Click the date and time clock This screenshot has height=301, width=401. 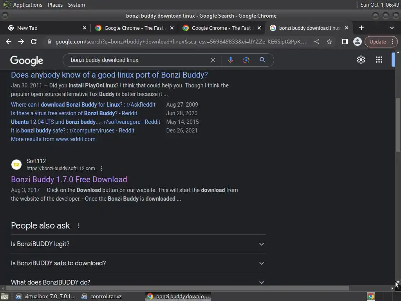coord(379,5)
